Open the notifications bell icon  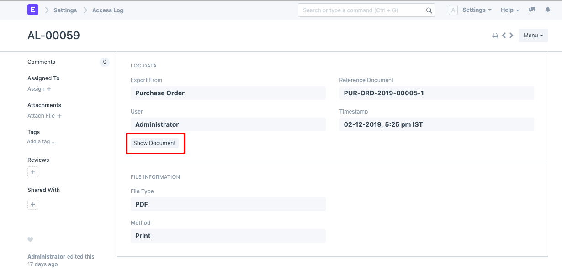coord(548,10)
